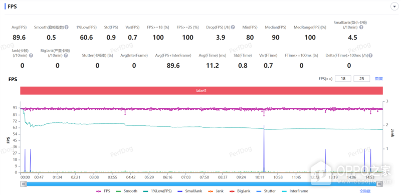401x195 pixels.
Task: Toggle 1%Low(FPS) series in the legend
Action: point(157,191)
